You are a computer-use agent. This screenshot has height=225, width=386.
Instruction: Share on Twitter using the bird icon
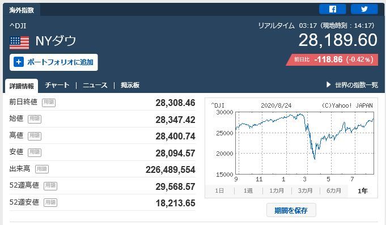[364, 9]
